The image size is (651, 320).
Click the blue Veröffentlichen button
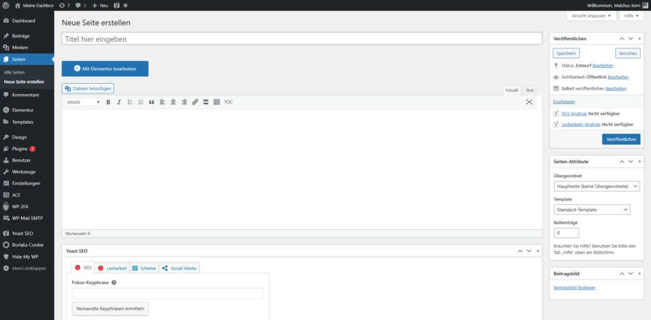point(621,139)
